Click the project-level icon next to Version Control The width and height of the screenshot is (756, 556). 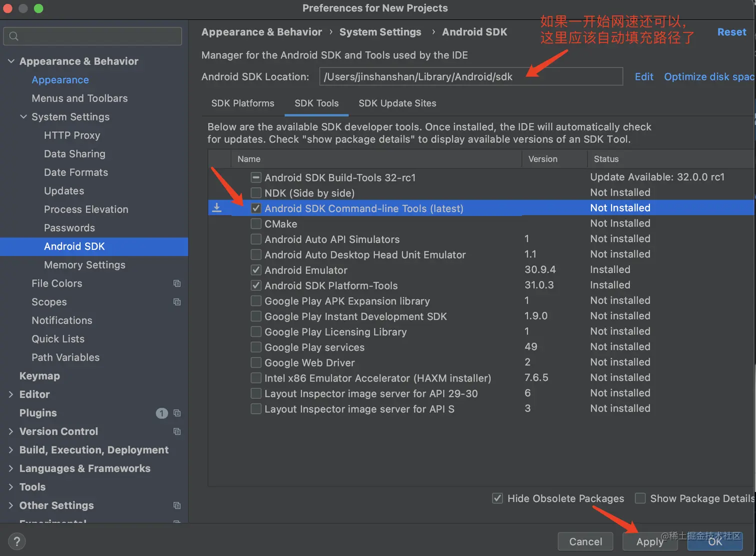(177, 431)
